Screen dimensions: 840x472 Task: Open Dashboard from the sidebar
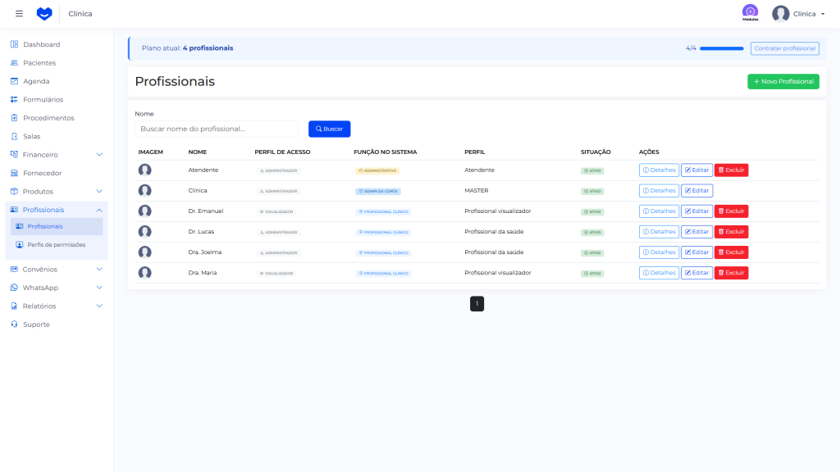pos(41,44)
